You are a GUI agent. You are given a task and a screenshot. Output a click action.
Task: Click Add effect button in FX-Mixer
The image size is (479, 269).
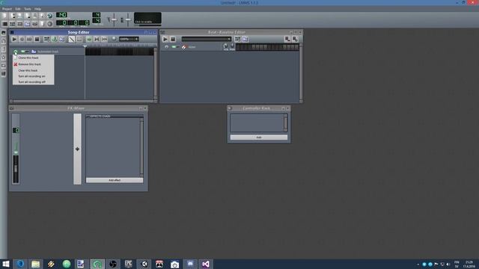[x=115, y=180]
